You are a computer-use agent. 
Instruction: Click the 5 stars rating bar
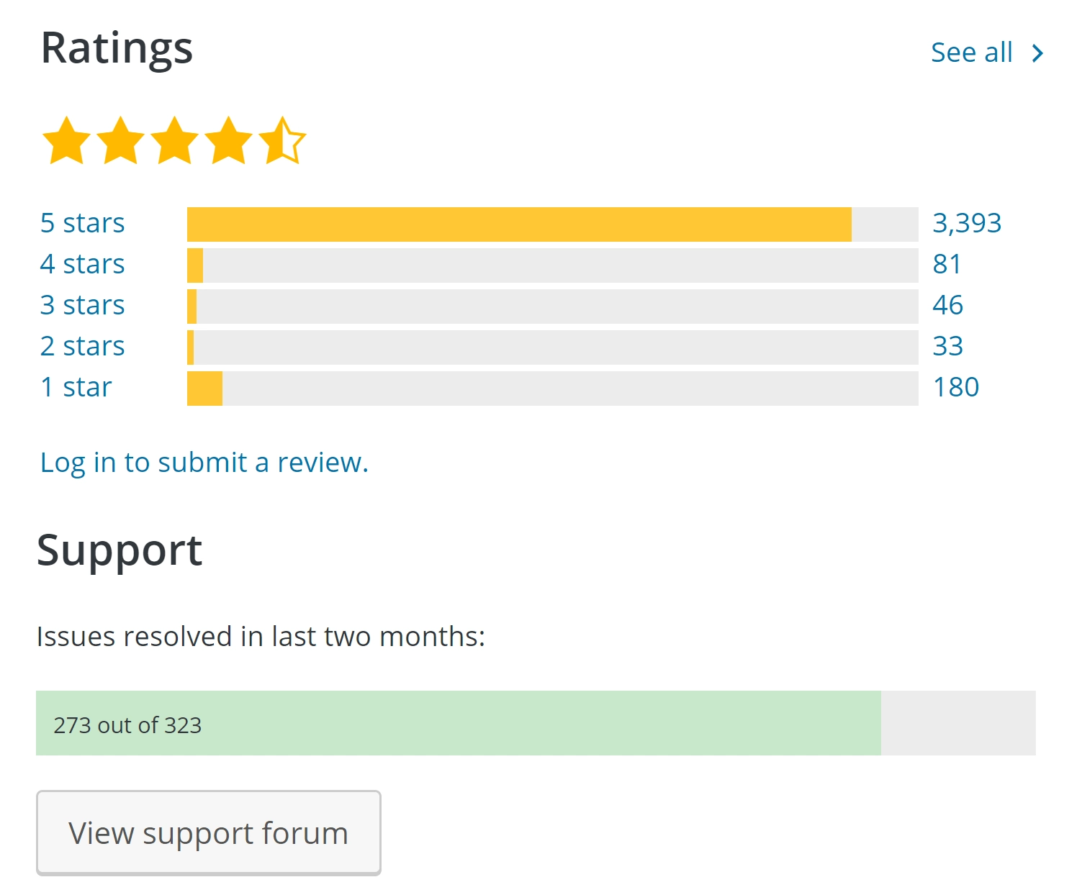552,224
